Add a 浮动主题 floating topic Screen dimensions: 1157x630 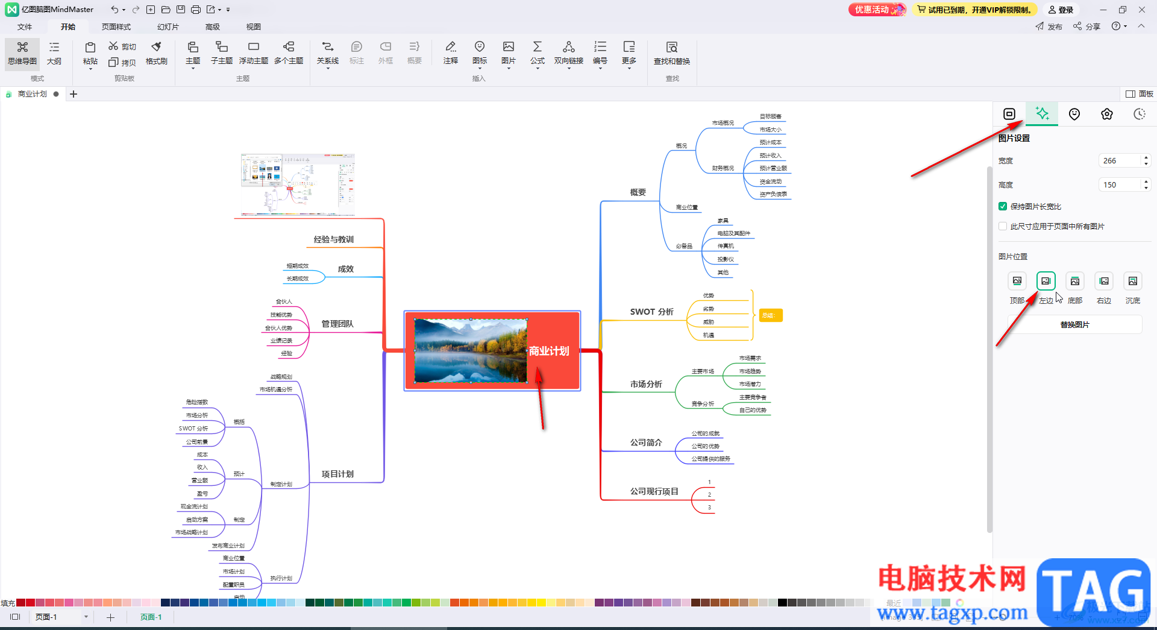tap(254, 54)
